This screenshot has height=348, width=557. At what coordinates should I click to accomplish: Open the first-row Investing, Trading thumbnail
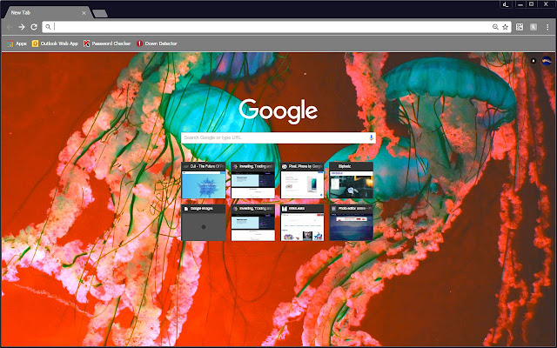click(x=253, y=180)
